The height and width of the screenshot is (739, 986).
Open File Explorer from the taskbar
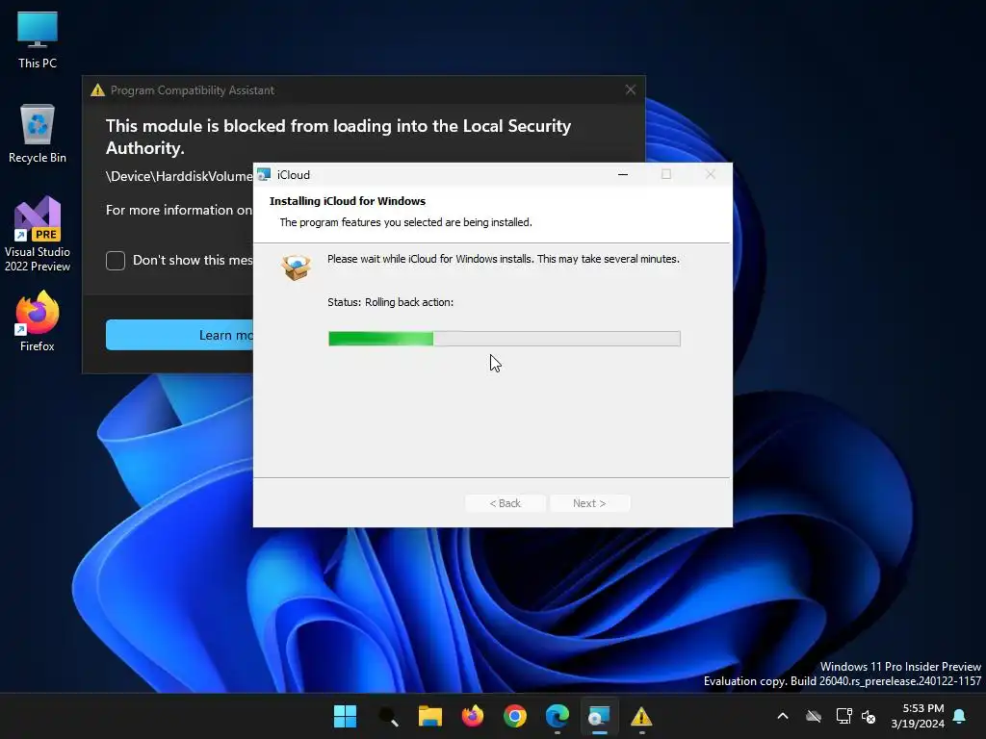pyautogui.click(x=430, y=716)
